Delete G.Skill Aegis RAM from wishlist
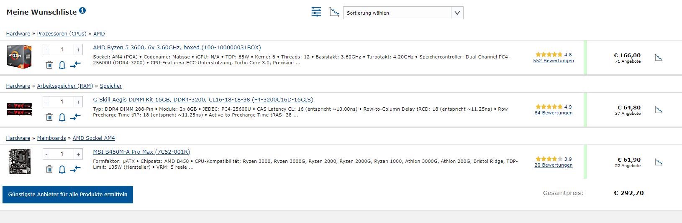This screenshot has height=223, width=682. tap(49, 117)
